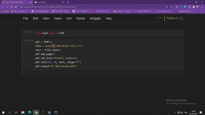
Task: Open the View menu
Action: 46,19
